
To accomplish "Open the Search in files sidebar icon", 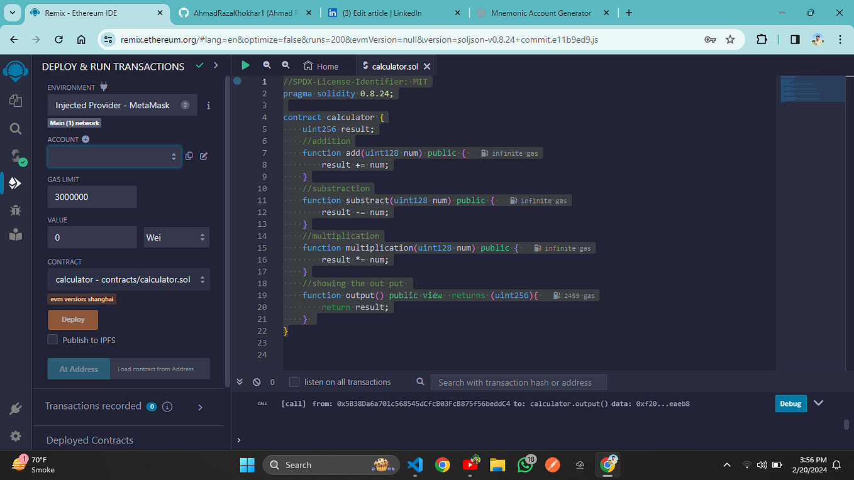I will click(16, 128).
